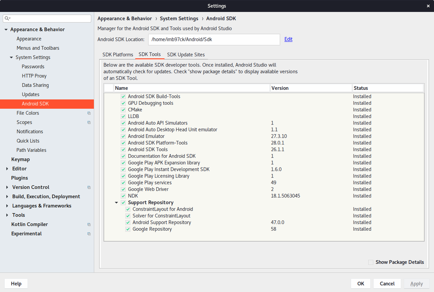Click the Name column header
This screenshot has width=434, height=292.
pyautogui.click(x=192, y=88)
